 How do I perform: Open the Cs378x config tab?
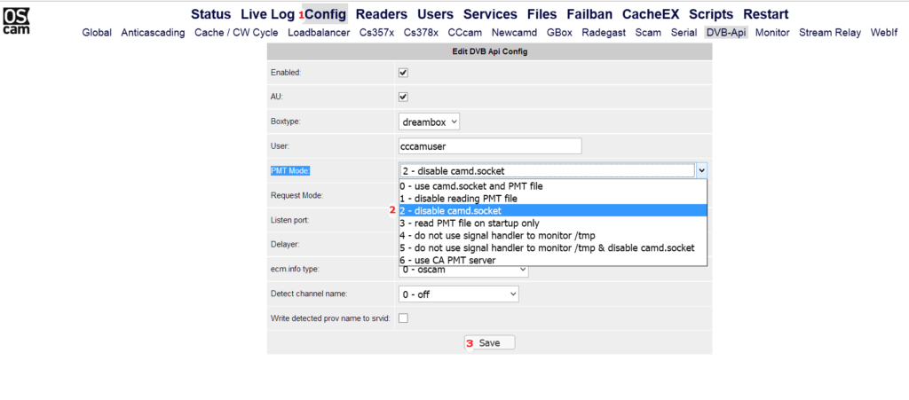422,33
